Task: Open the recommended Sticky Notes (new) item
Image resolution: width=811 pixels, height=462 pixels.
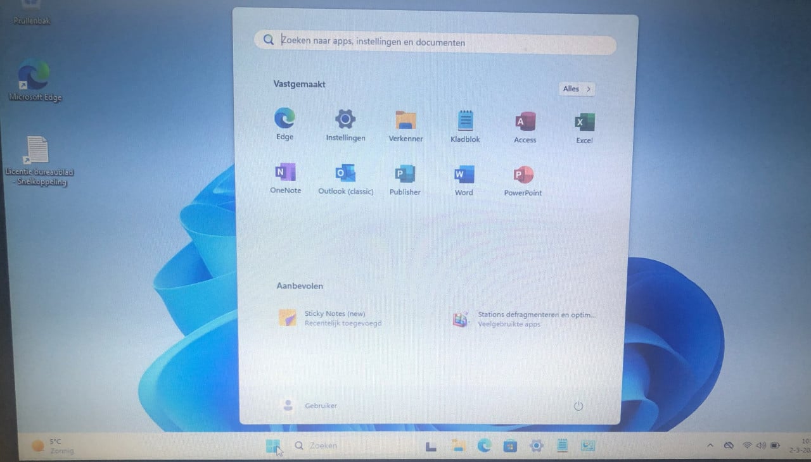Action: pos(329,318)
